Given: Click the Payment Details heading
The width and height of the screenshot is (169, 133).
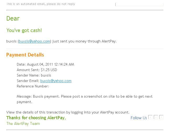Looking at the screenshot, I should coord(25,55).
